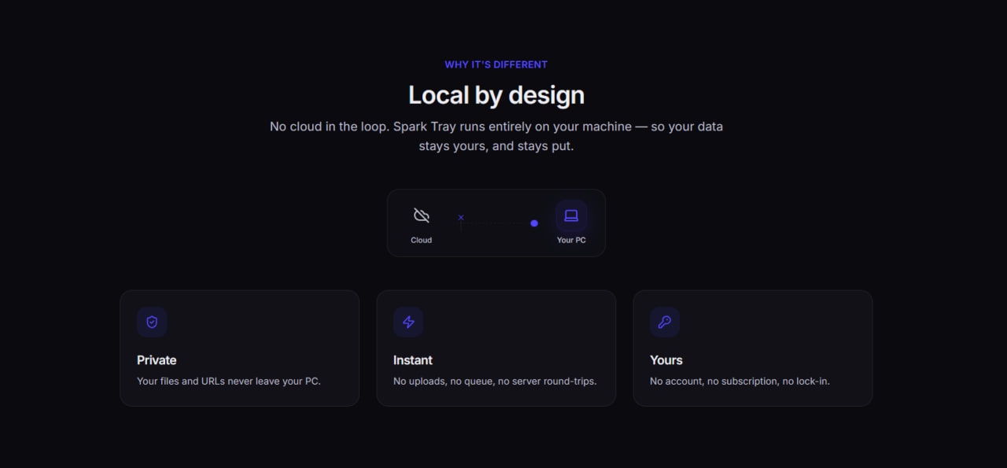Click the 'Local by design' heading

(496, 95)
